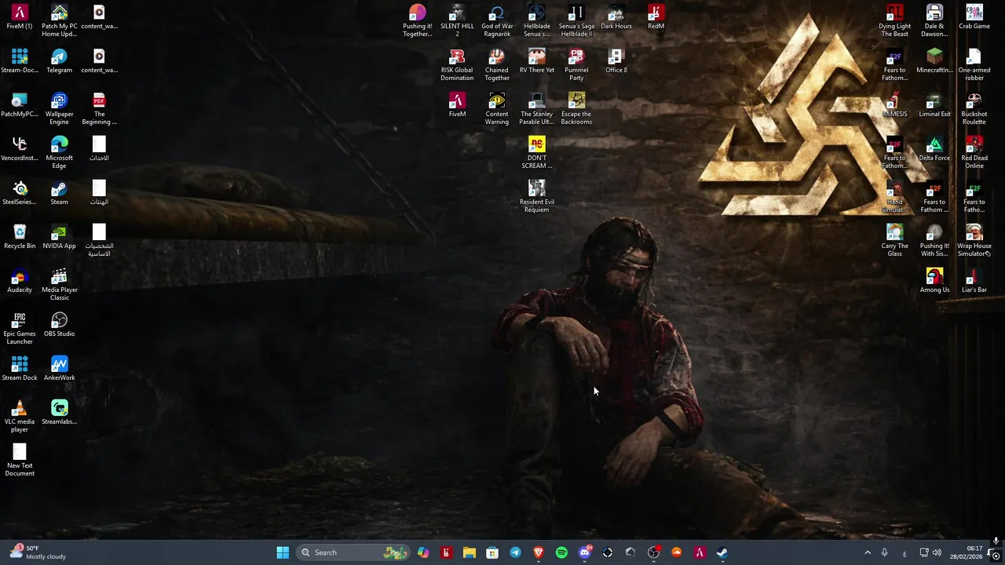Select the Chained Together game icon
The height and width of the screenshot is (565, 1005).
(497, 66)
